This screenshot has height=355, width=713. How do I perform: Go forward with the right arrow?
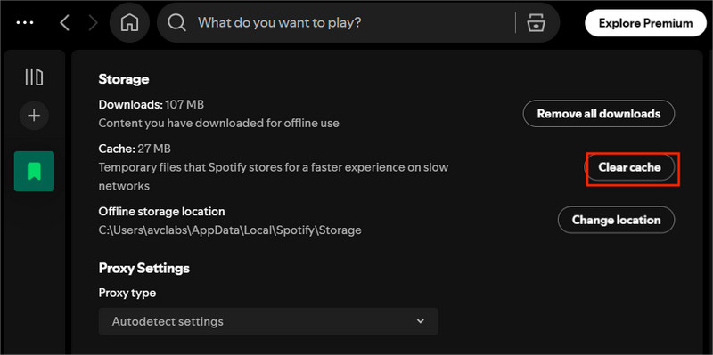pos(94,23)
